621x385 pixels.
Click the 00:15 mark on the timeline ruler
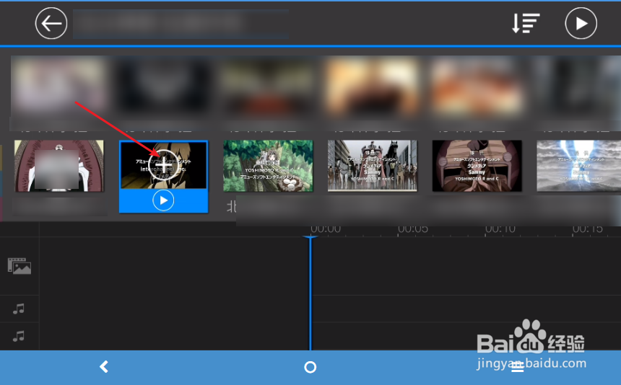point(587,229)
